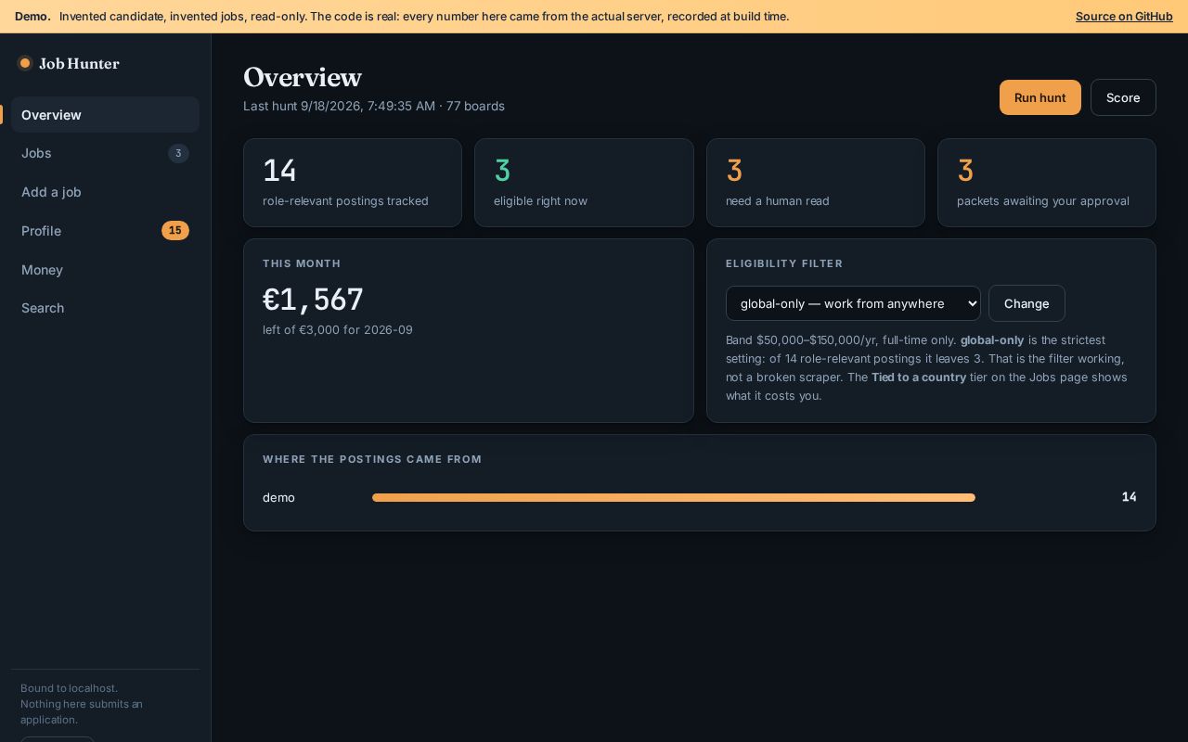Click the 'Demo.' label in the banner
This screenshot has width=1188, height=742.
(x=32, y=16)
